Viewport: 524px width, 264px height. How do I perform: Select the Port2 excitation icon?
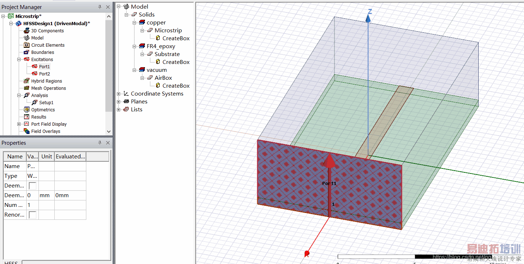(35, 74)
